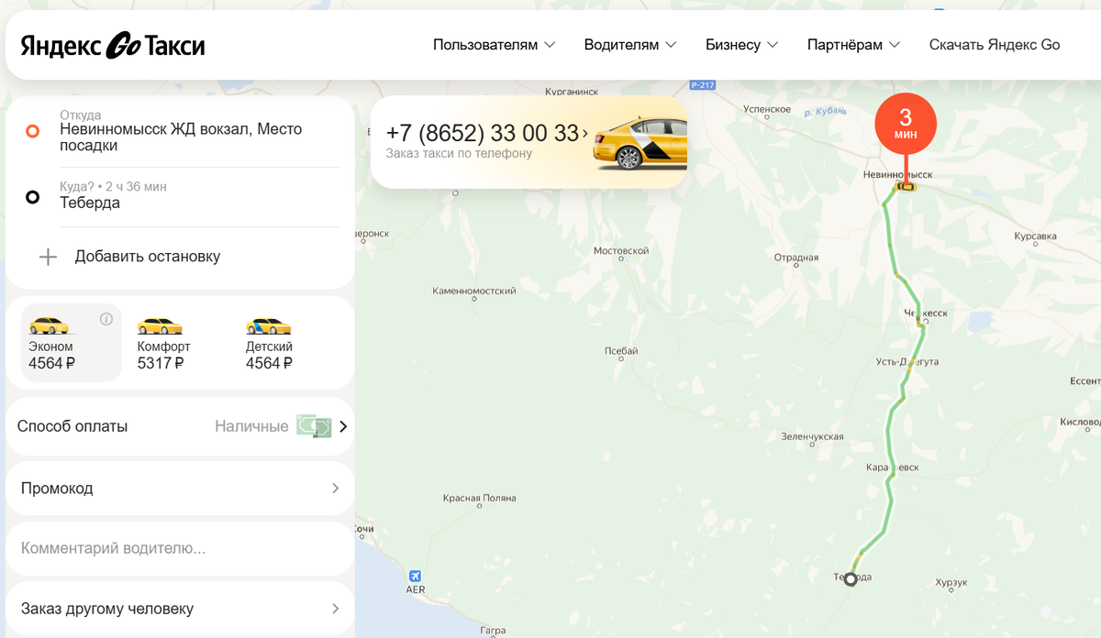
Task: Choose the Эконом 4564 ₽ tariff
Action: [71, 342]
